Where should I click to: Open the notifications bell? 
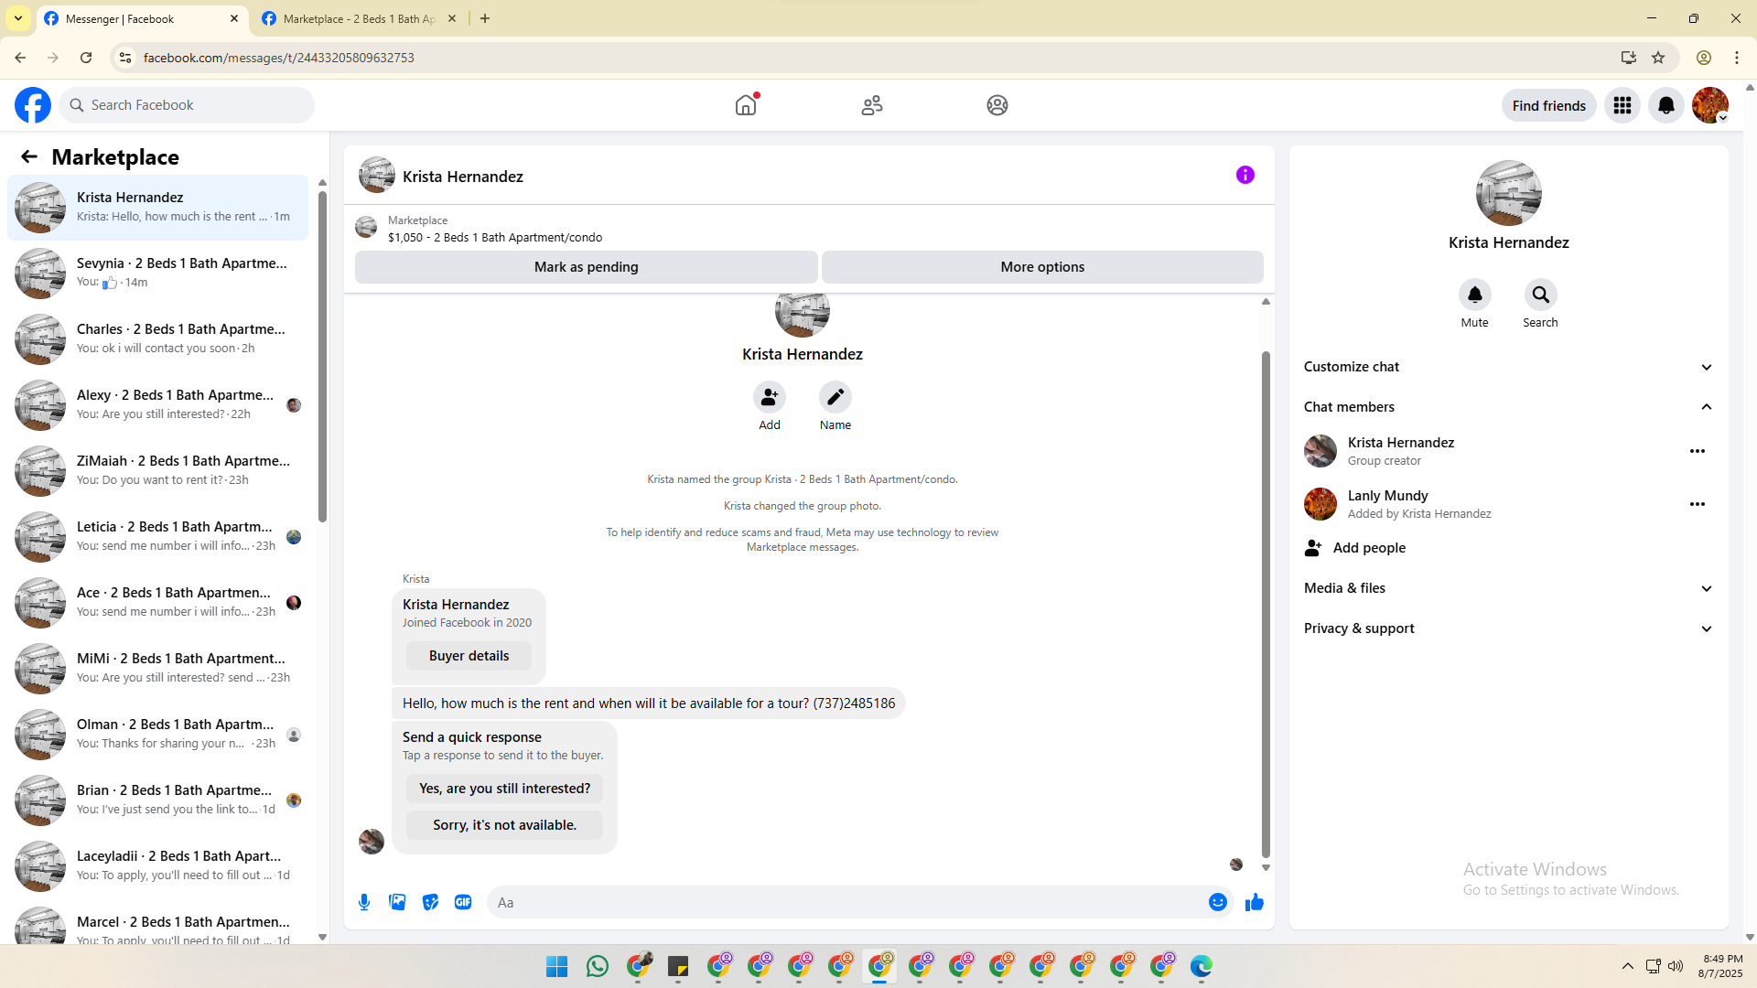tap(1666, 105)
